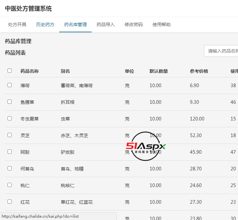This screenshot has width=238, height=220.
Task: Click the price 52.30
Action: click(196, 135)
